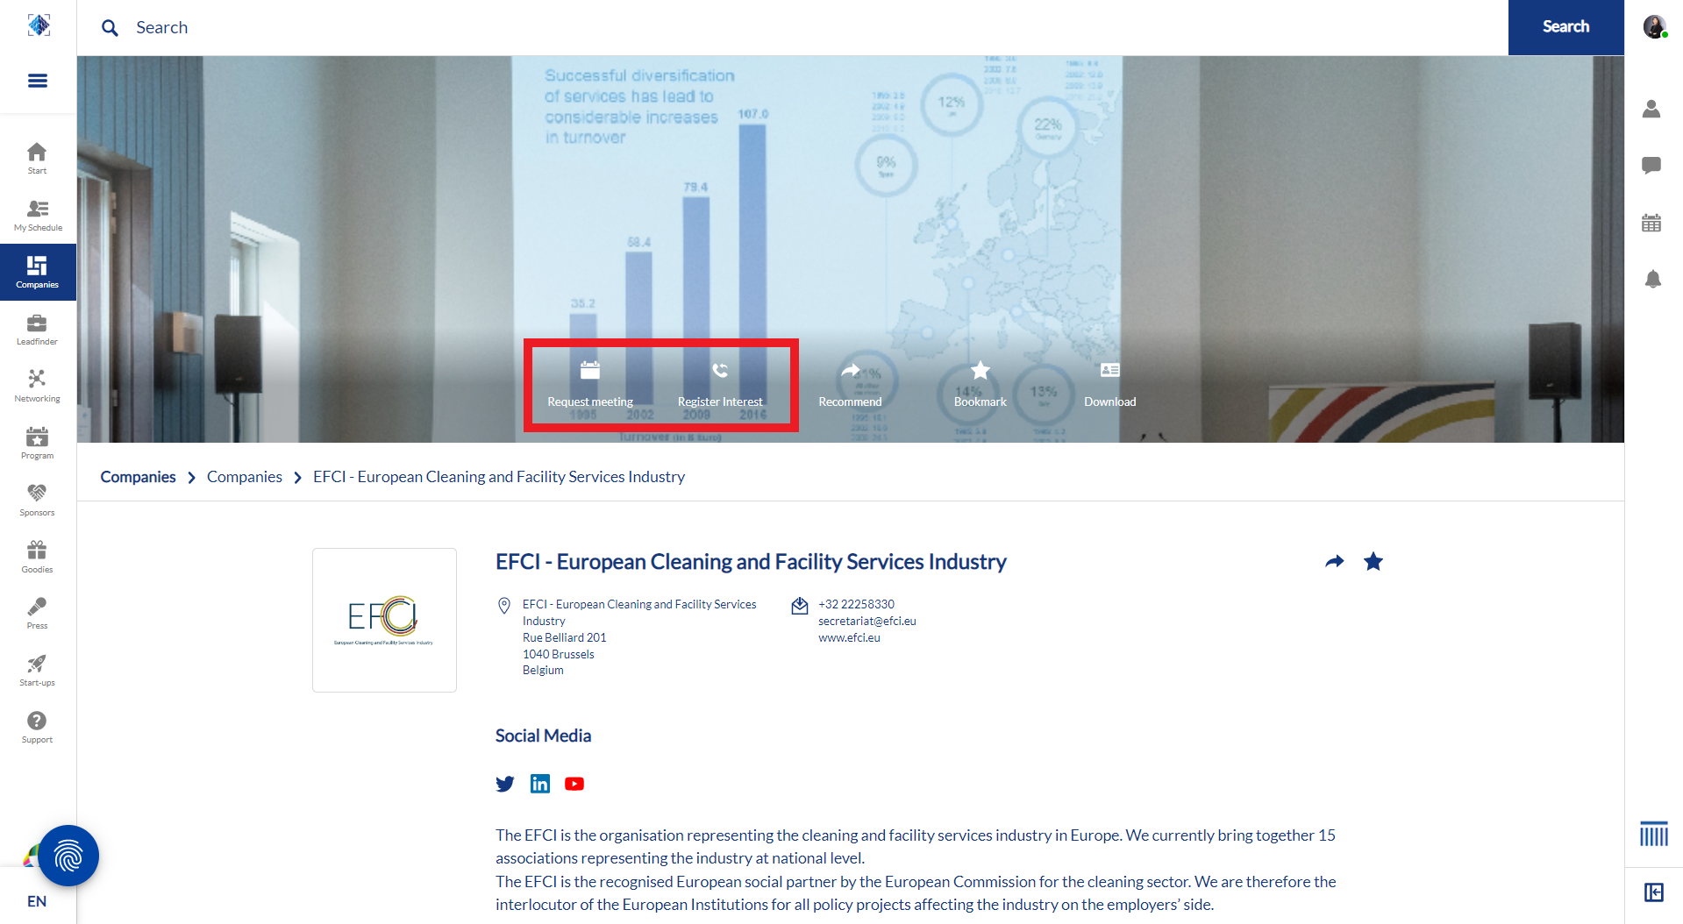Open the contacts person icon in the right panel
This screenshot has width=1683, height=924.
click(1651, 109)
